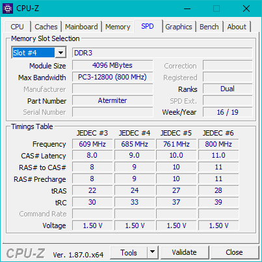
Task: Click the 609 MHz frequency cell
Action: (x=92, y=144)
